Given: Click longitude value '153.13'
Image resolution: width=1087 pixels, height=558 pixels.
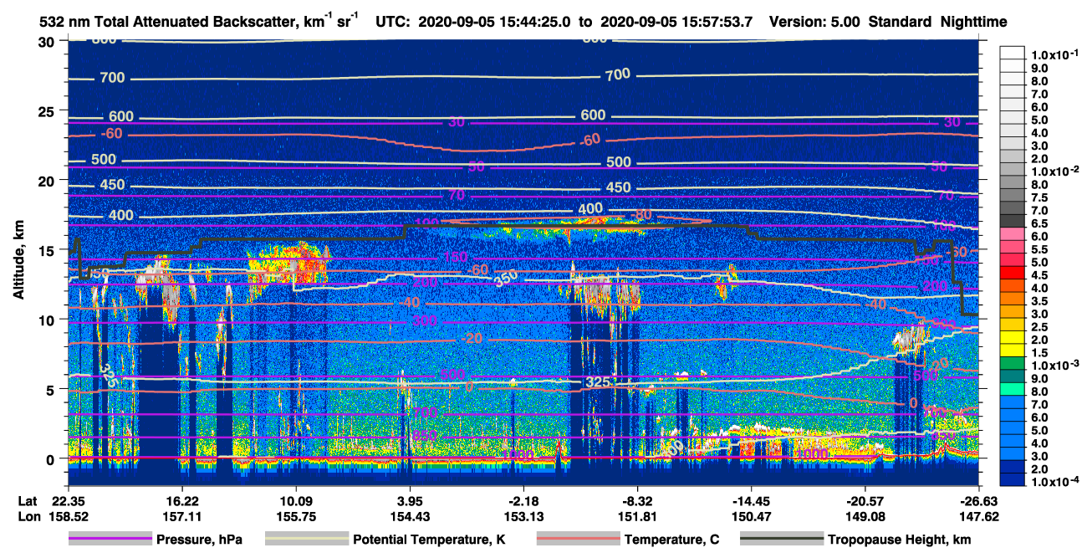Looking at the screenshot, I should (523, 516).
